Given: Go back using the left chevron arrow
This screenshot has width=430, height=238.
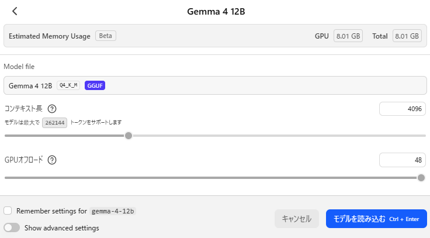Looking at the screenshot, I should pyautogui.click(x=15, y=11).
